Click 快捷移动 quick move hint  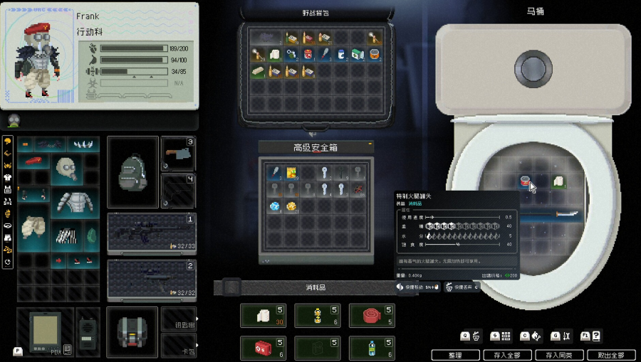(x=418, y=287)
